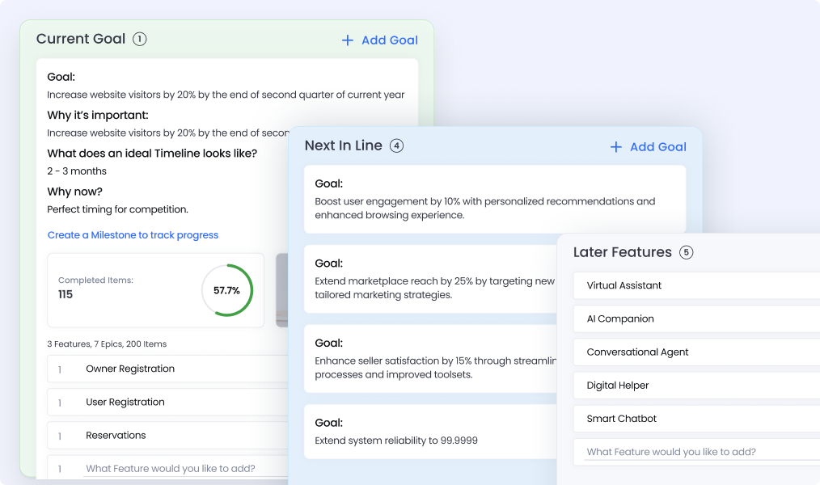820x485 pixels.
Task: Click the plus icon in Next In Line header
Action: click(x=616, y=147)
